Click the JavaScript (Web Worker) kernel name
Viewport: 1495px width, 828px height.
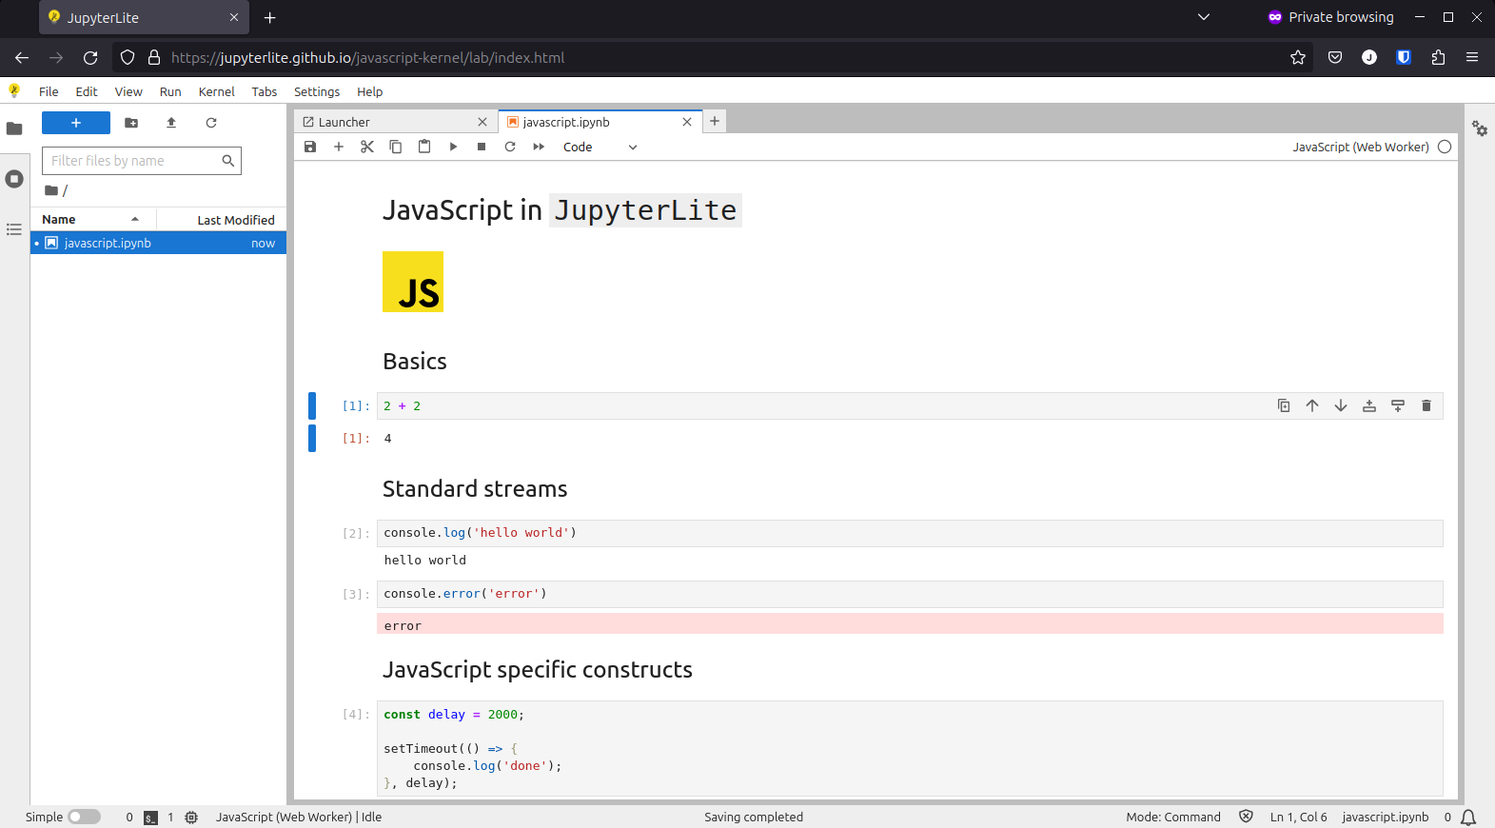(1361, 147)
